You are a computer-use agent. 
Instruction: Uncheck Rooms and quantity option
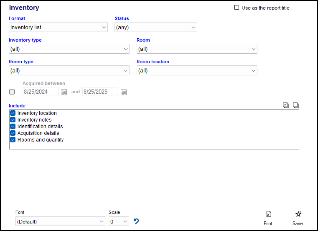[x=13, y=140]
